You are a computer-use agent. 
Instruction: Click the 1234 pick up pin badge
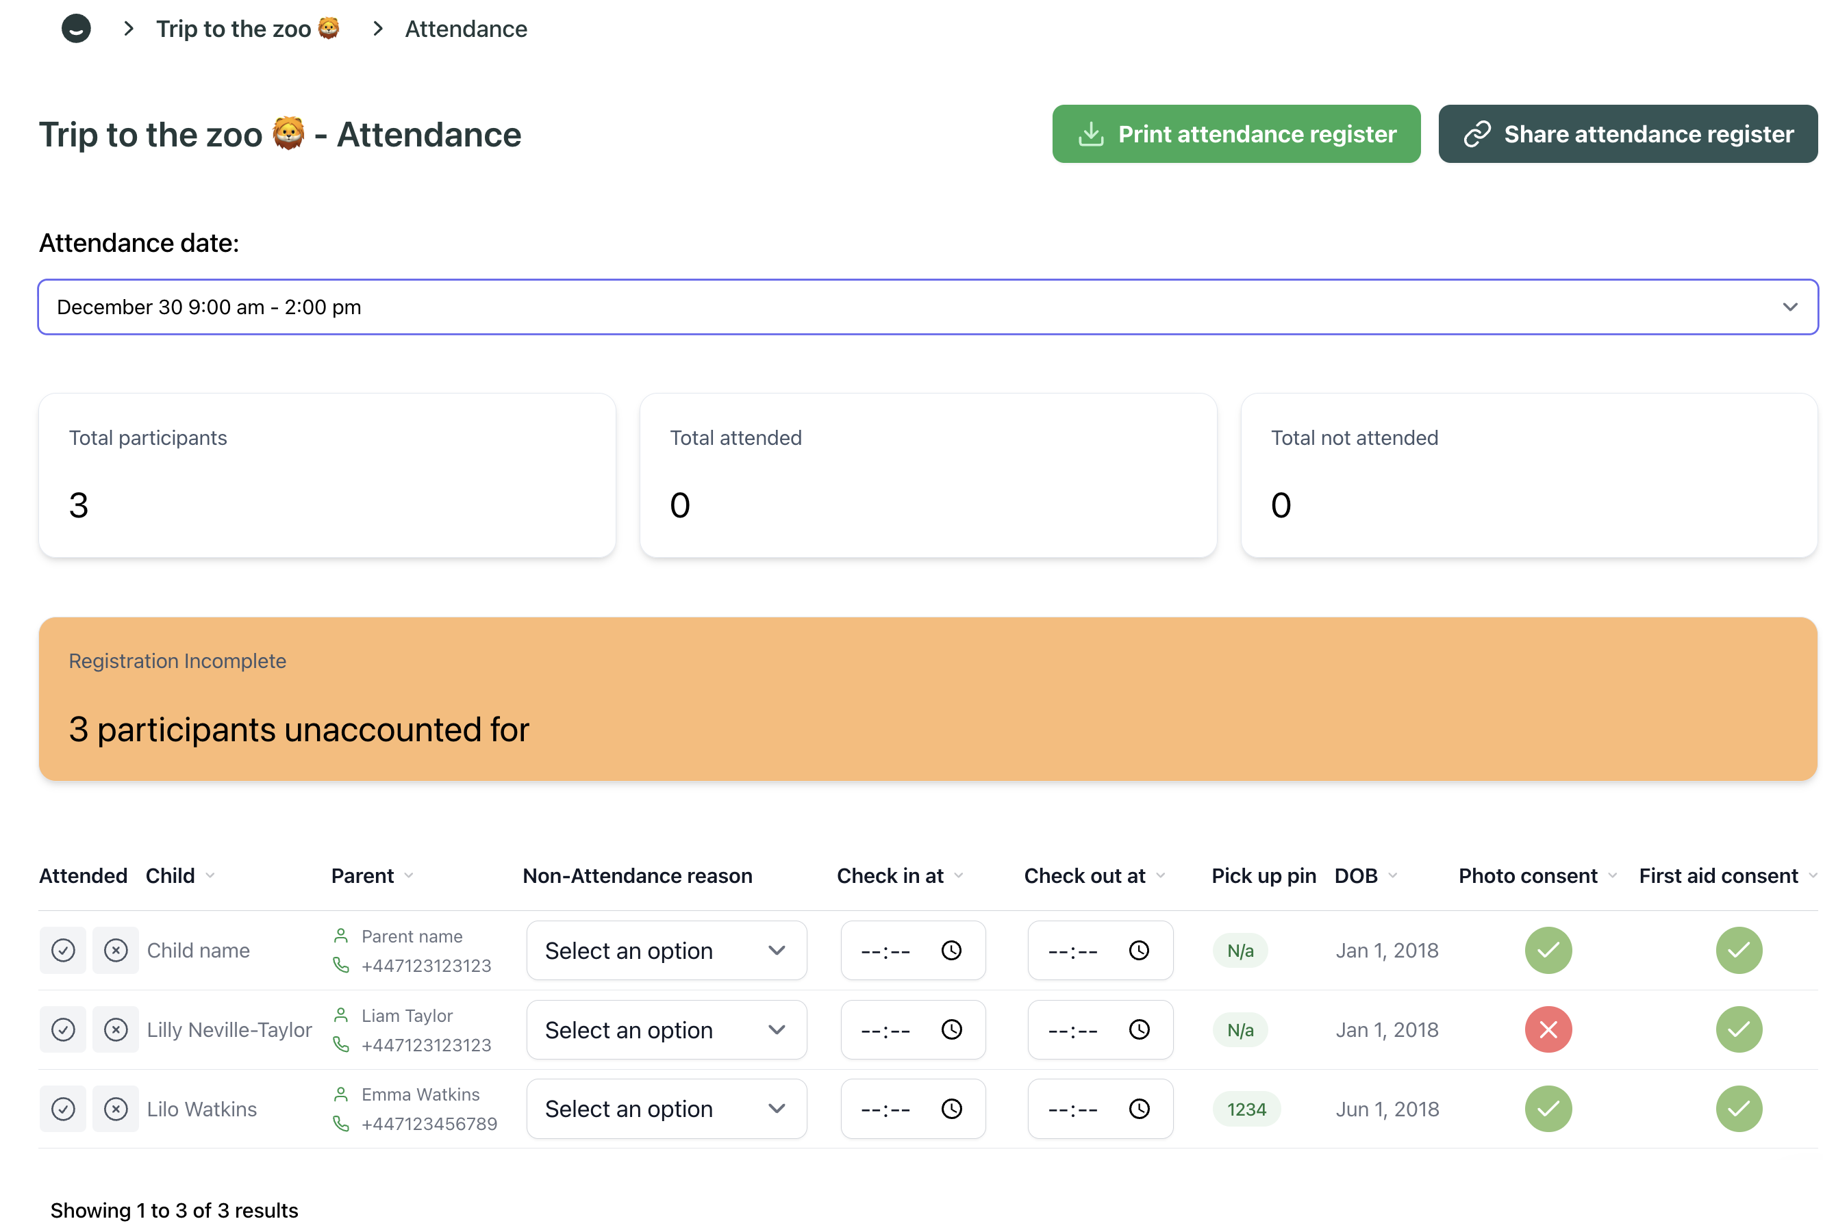[x=1246, y=1109]
